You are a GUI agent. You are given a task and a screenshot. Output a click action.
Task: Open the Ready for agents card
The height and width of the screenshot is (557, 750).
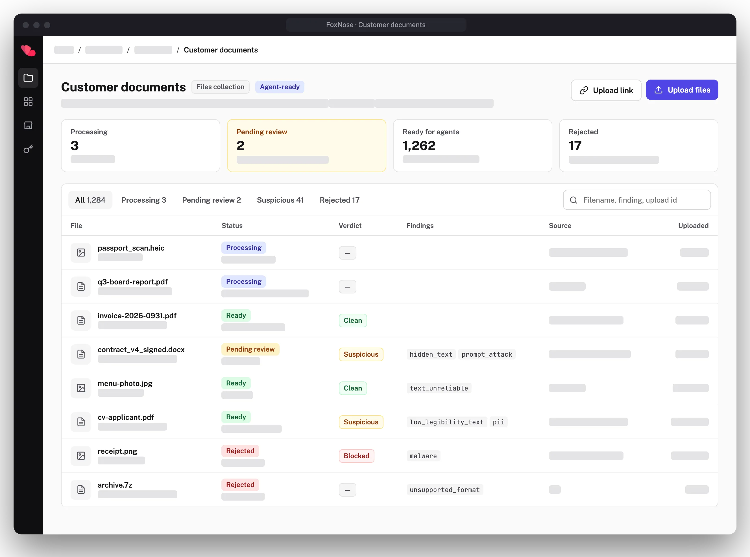click(472, 146)
